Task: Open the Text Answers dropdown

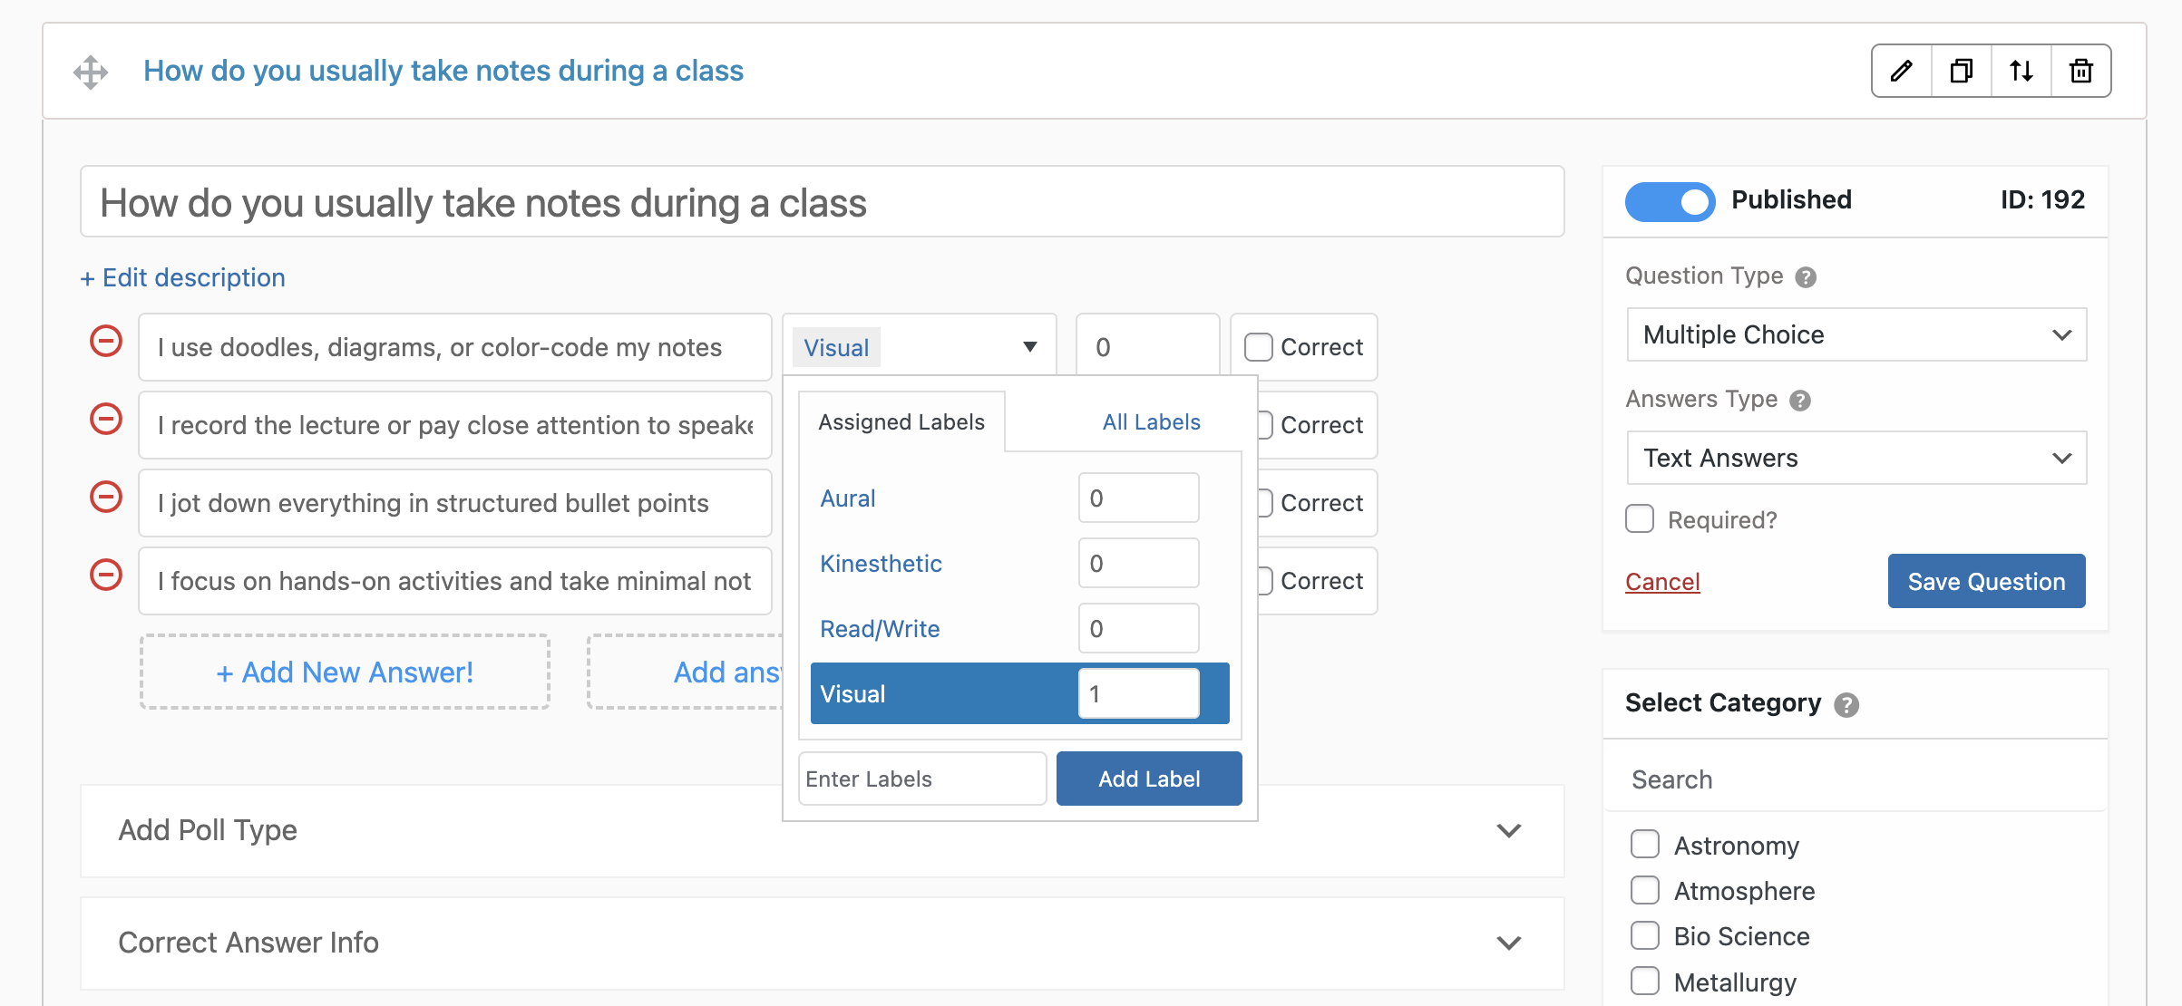Action: pyautogui.click(x=1856, y=458)
